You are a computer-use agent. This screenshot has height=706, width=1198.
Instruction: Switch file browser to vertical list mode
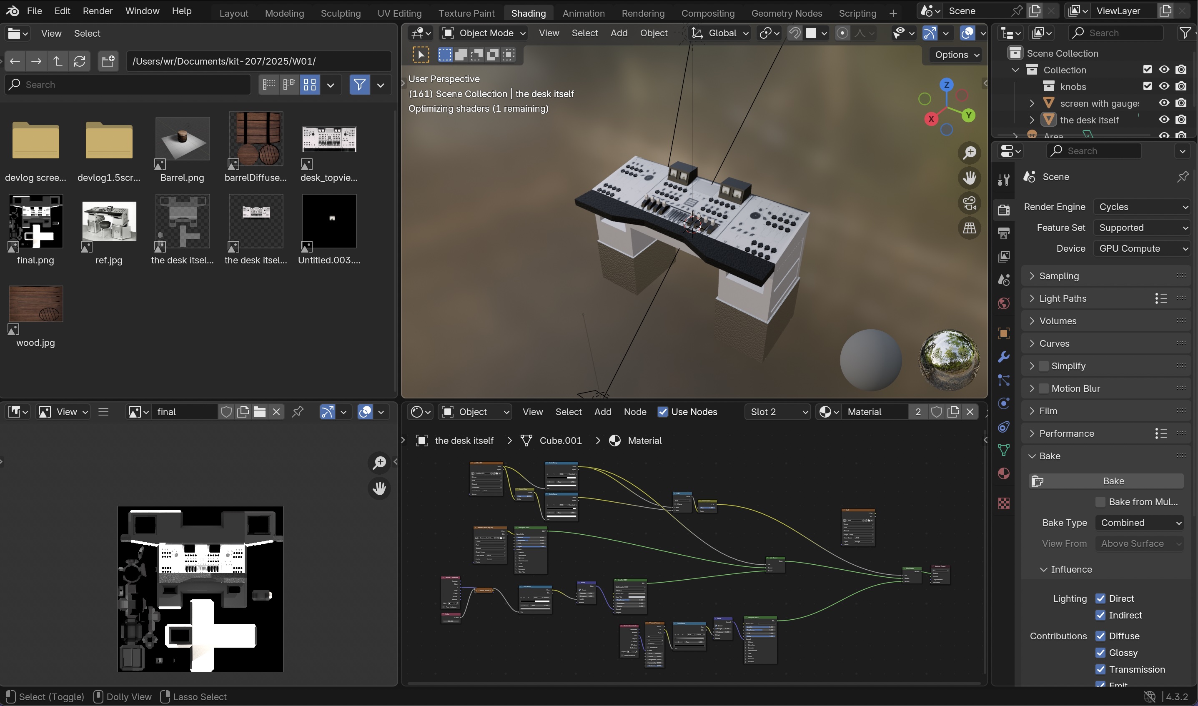tap(268, 85)
